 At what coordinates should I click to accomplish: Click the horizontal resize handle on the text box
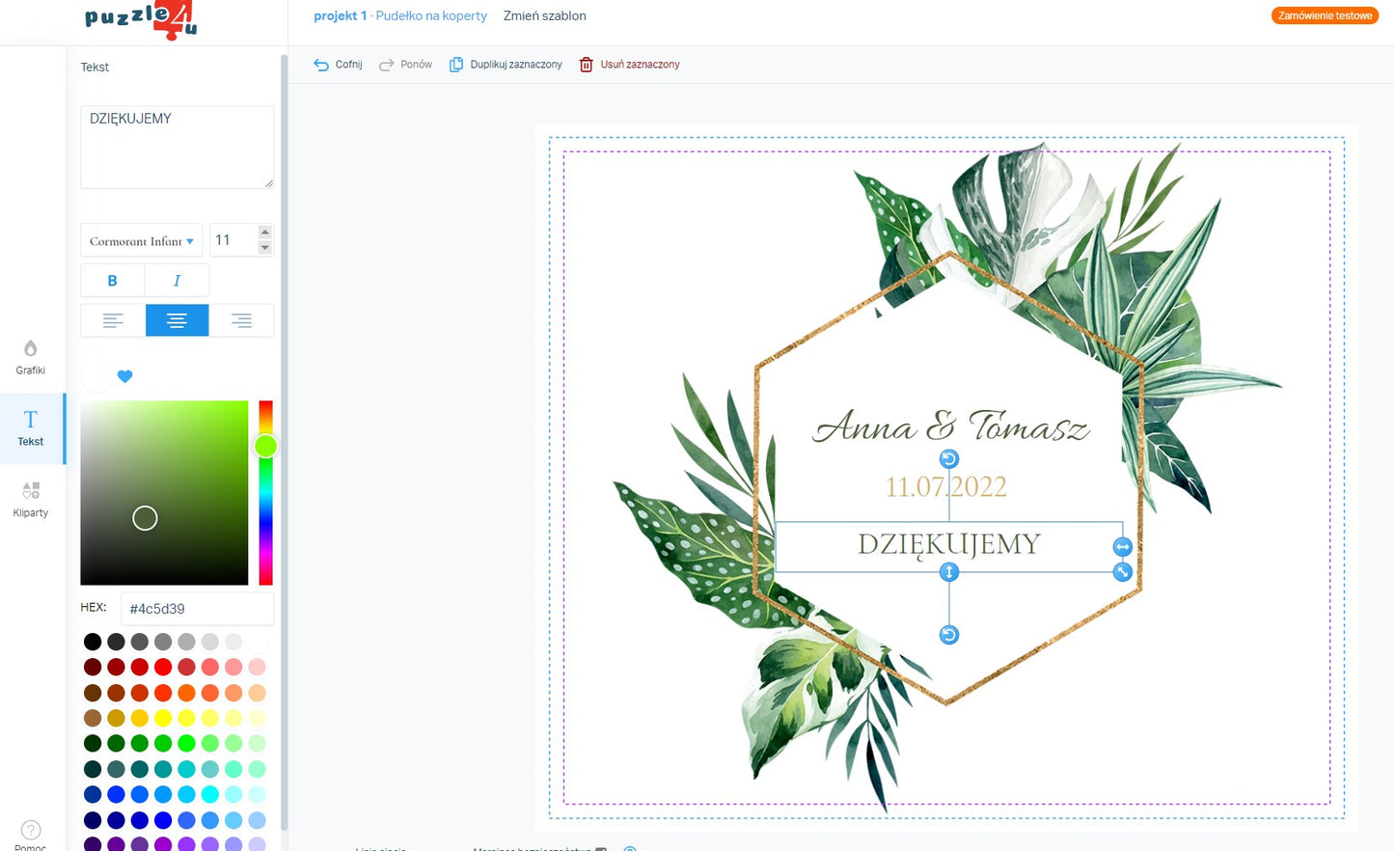coord(1122,547)
